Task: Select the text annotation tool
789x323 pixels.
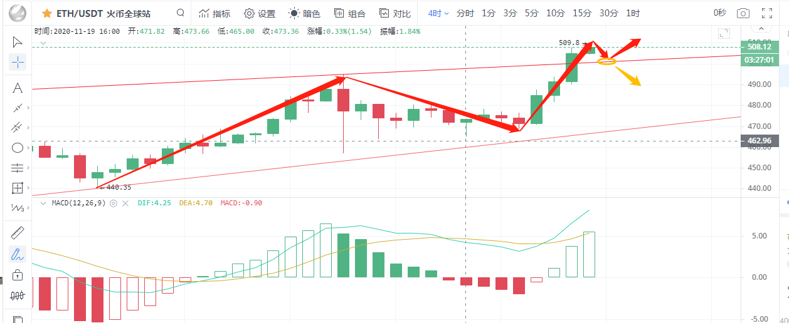Action: pyautogui.click(x=18, y=88)
